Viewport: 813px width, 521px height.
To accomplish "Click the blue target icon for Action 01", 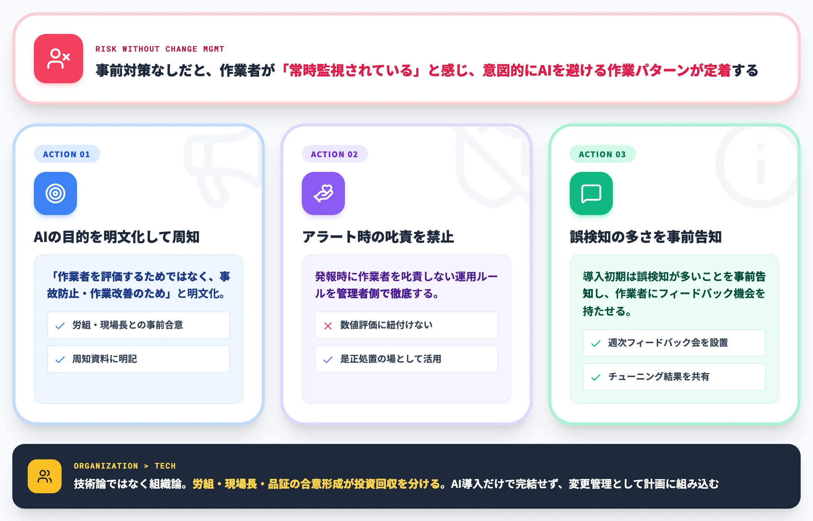I will click(55, 193).
